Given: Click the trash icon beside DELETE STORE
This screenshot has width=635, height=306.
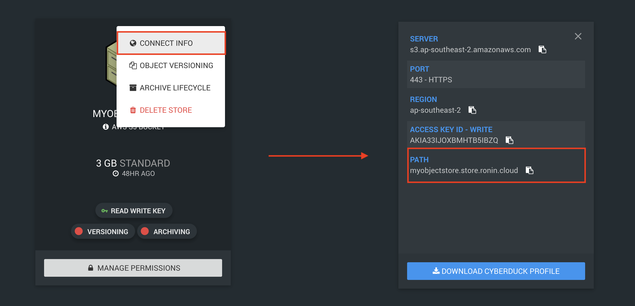Looking at the screenshot, I should coord(133,110).
